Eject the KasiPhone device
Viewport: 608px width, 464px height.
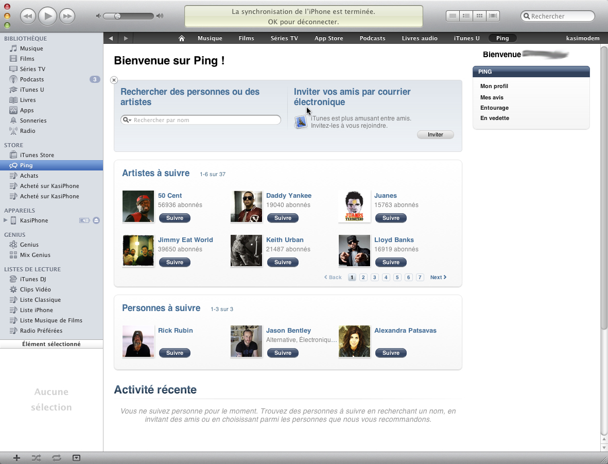[96, 220]
